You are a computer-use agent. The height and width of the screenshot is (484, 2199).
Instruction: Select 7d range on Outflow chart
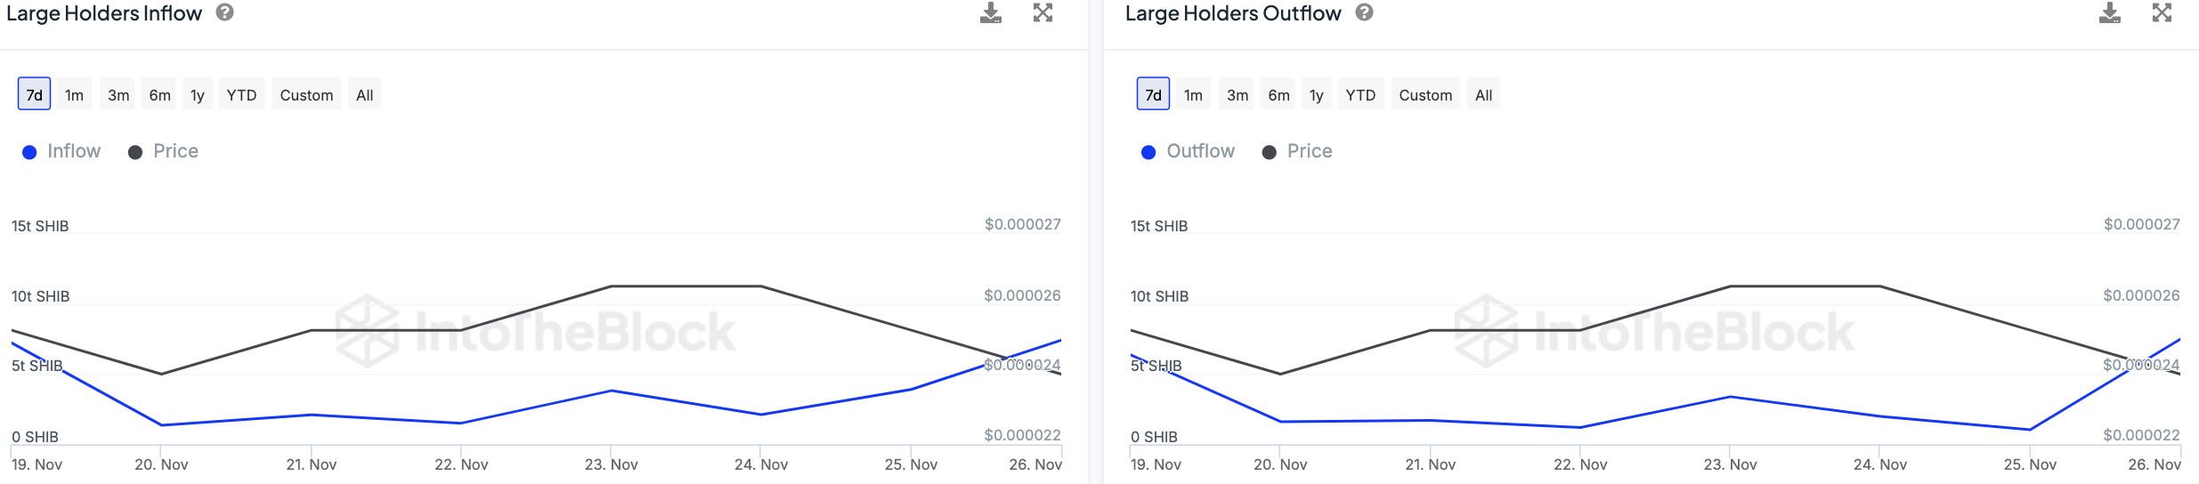[x=1153, y=95]
